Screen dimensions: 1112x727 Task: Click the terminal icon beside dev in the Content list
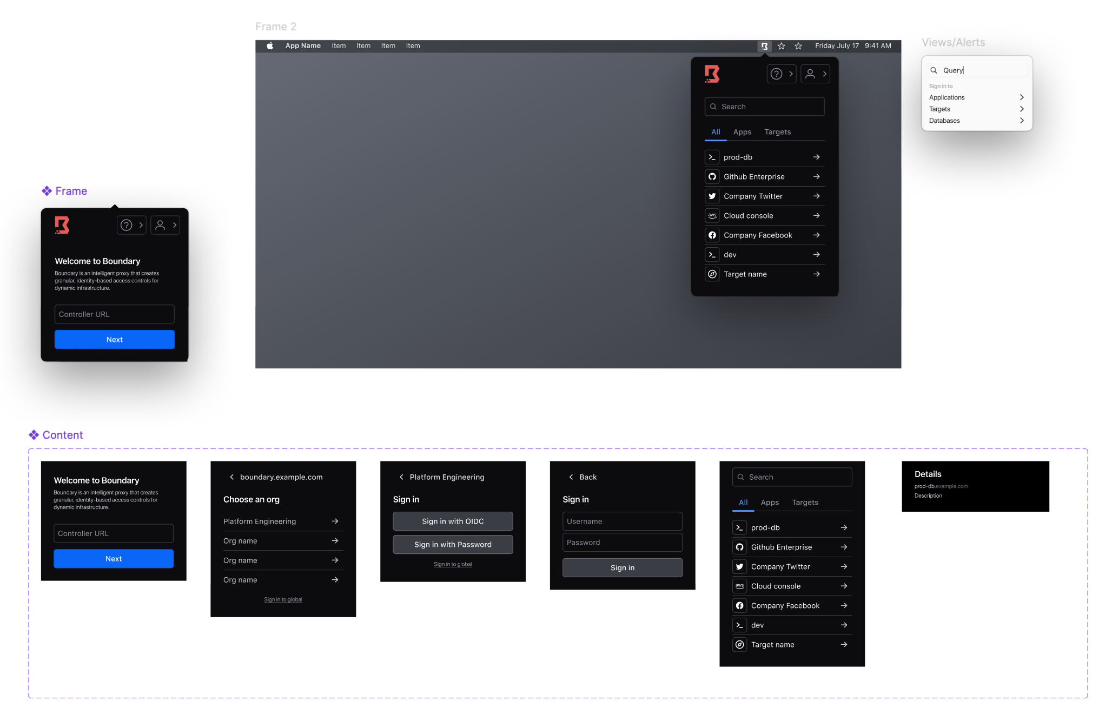pyautogui.click(x=739, y=625)
